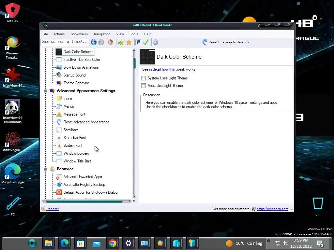Select the Menus tree item
Image resolution: width=334 pixels, height=250 pixels.
coord(68,106)
